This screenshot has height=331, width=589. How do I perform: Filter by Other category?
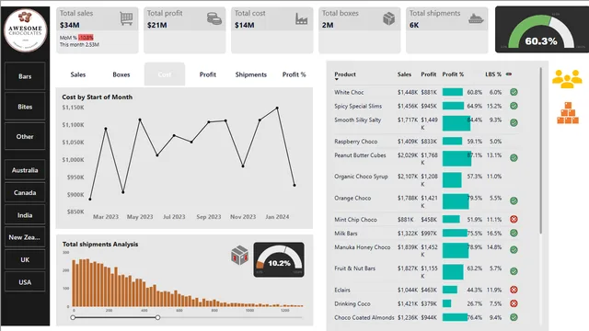pyautogui.click(x=25, y=137)
